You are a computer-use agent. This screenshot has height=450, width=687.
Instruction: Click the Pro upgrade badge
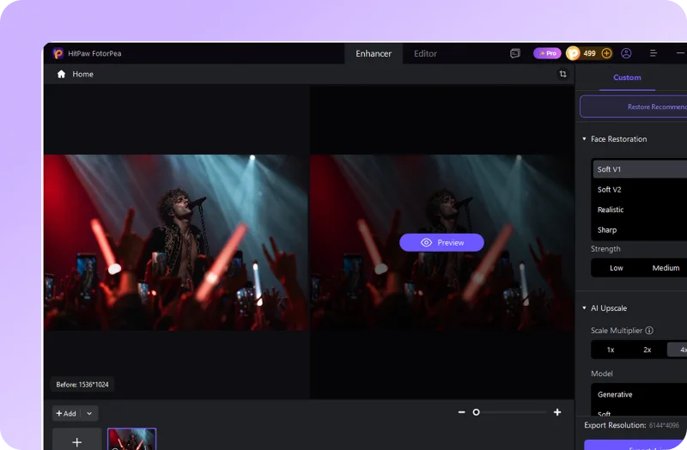[547, 53]
